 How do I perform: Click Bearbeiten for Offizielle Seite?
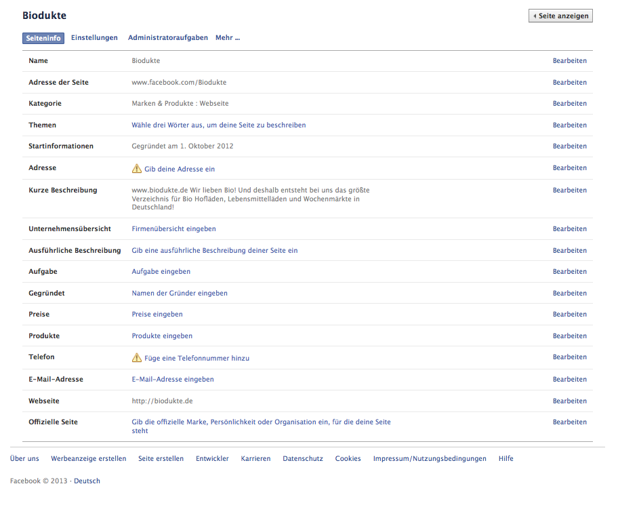(x=569, y=422)
